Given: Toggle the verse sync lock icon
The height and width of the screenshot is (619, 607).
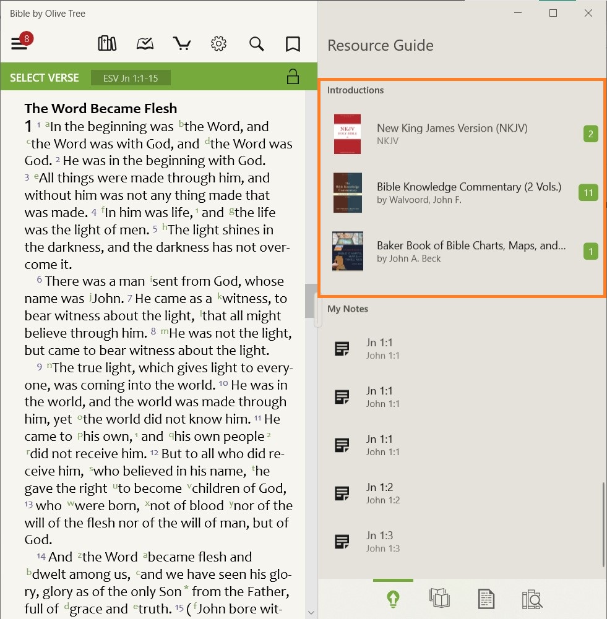Looking at the screenshot, I should [x=293, y=77].
